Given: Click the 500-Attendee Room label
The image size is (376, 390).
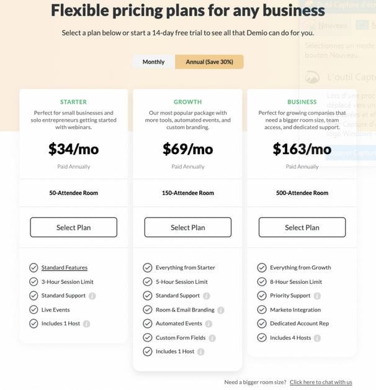Looking at the screenshot, I should point(302,193).
